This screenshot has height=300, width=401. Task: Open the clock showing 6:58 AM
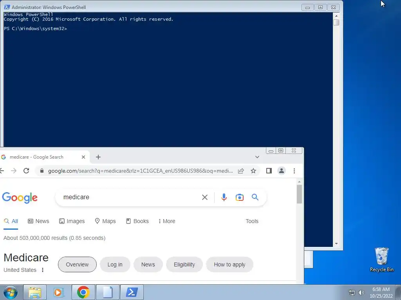coord(381,293)
